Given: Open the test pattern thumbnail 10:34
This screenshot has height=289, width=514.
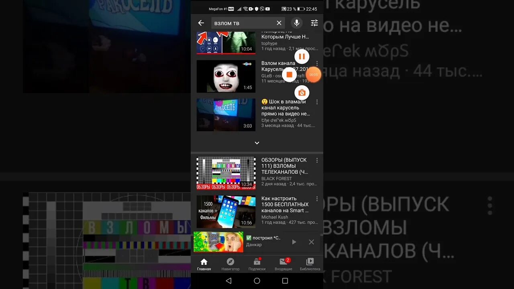Looking at the screenshot, I should 226,173.
